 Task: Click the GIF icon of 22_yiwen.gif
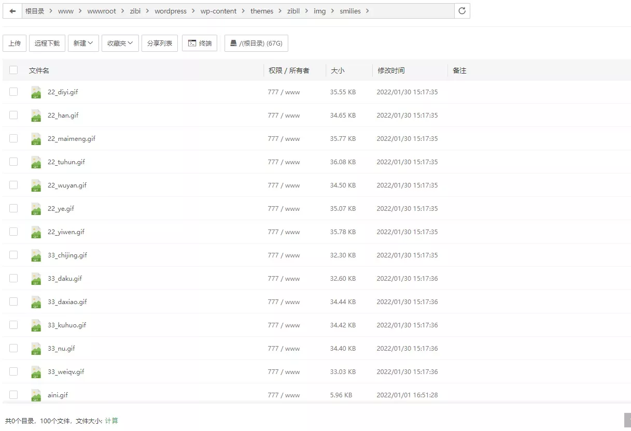[x=36, y=232]
